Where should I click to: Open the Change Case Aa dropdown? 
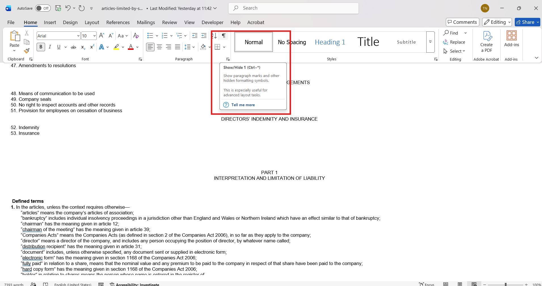pos(123,36)
